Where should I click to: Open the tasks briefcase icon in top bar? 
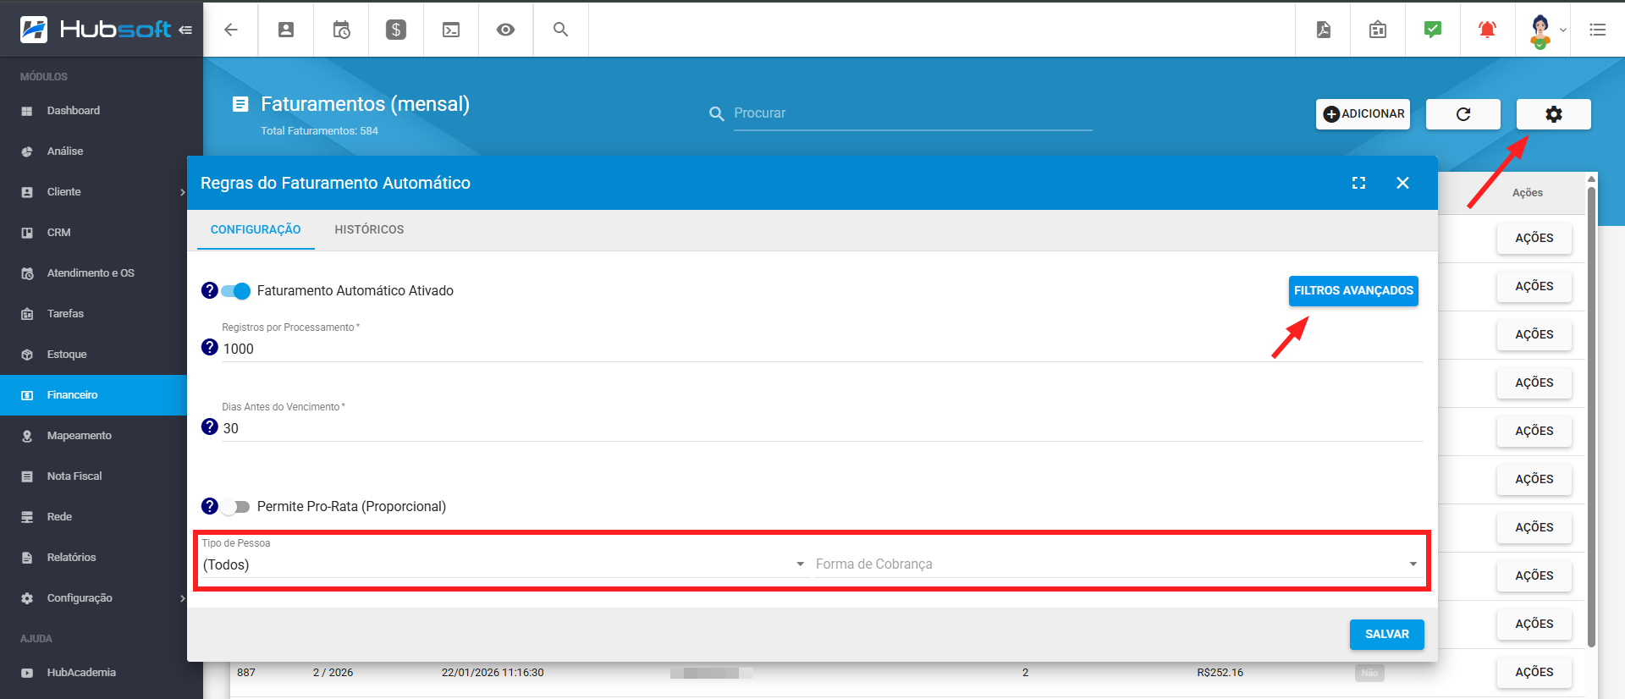(x=1378, y=30)
